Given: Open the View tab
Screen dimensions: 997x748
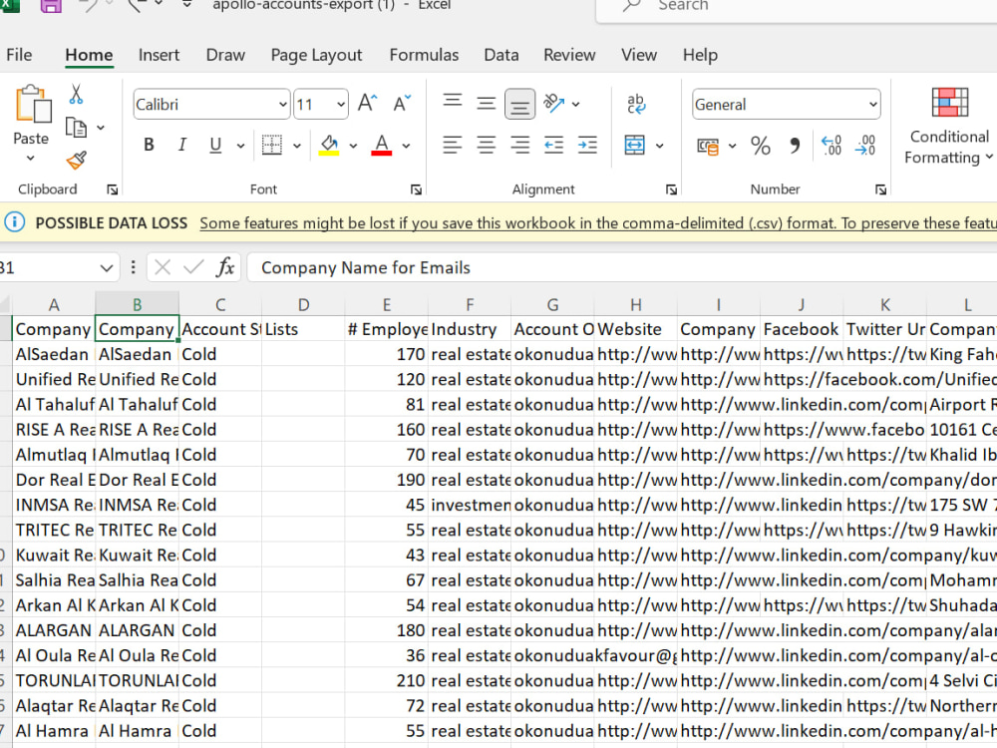Looking at the screenshot, I should (x=639, y=55).
